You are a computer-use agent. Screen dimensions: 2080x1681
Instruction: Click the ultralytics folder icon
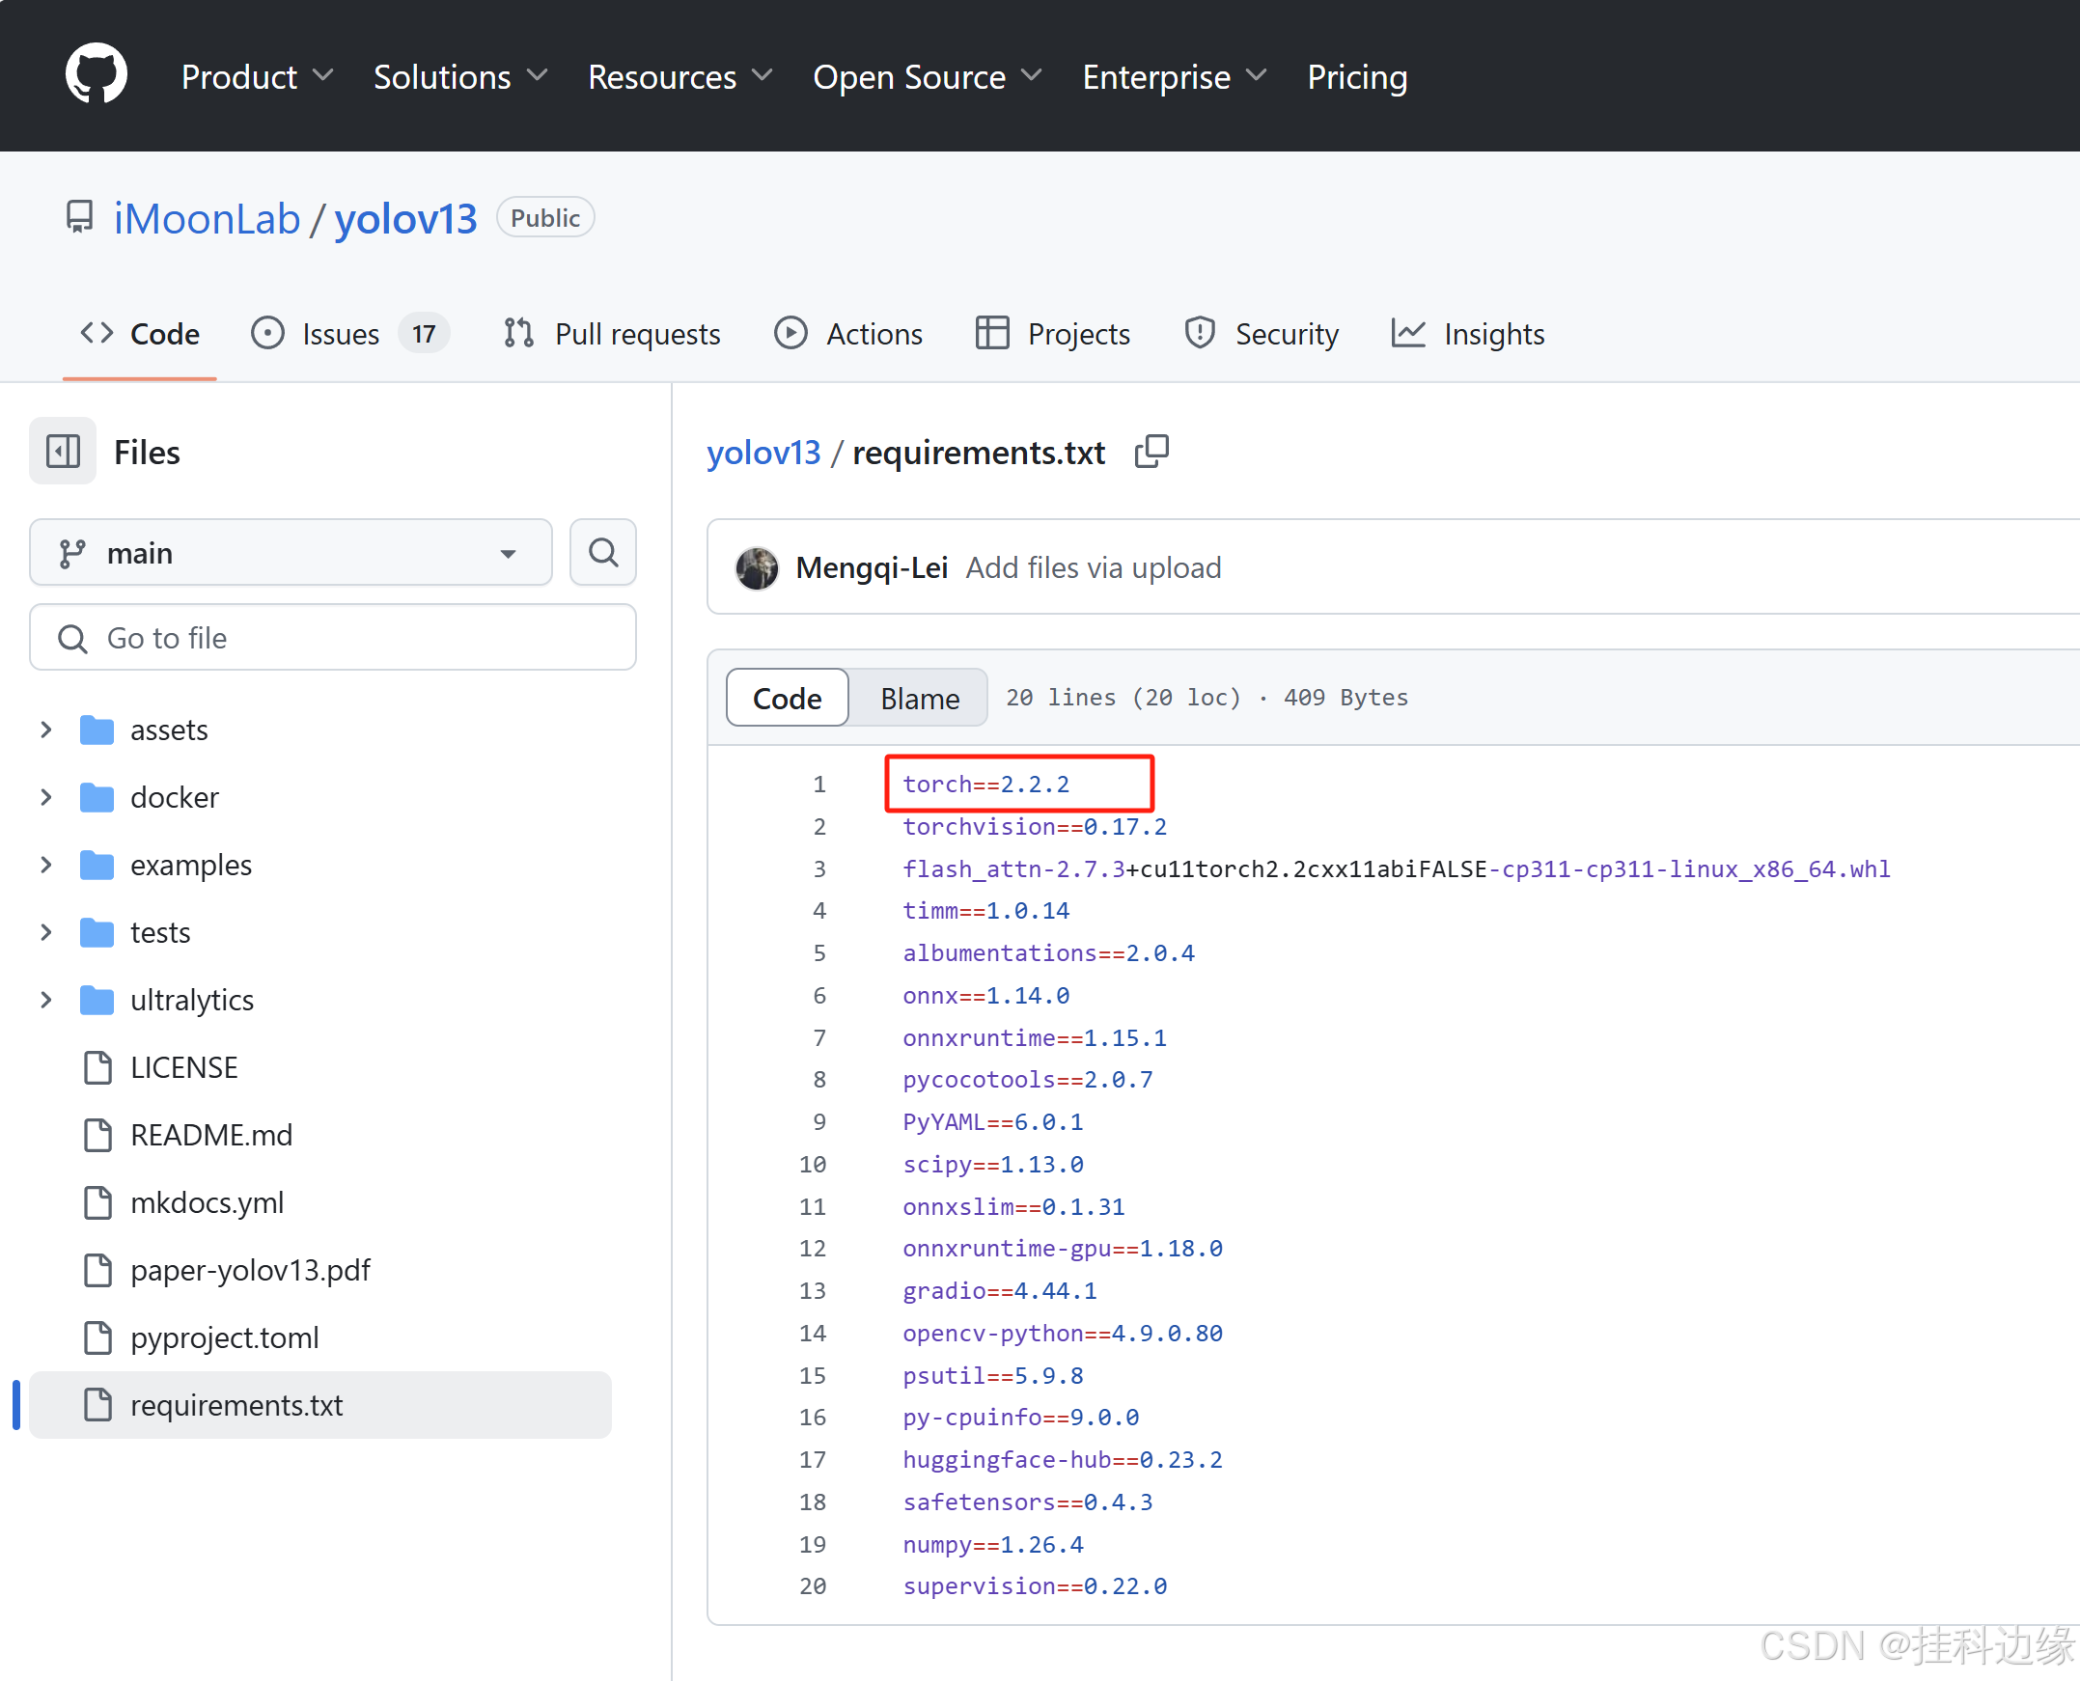[x=97, y=1001]
